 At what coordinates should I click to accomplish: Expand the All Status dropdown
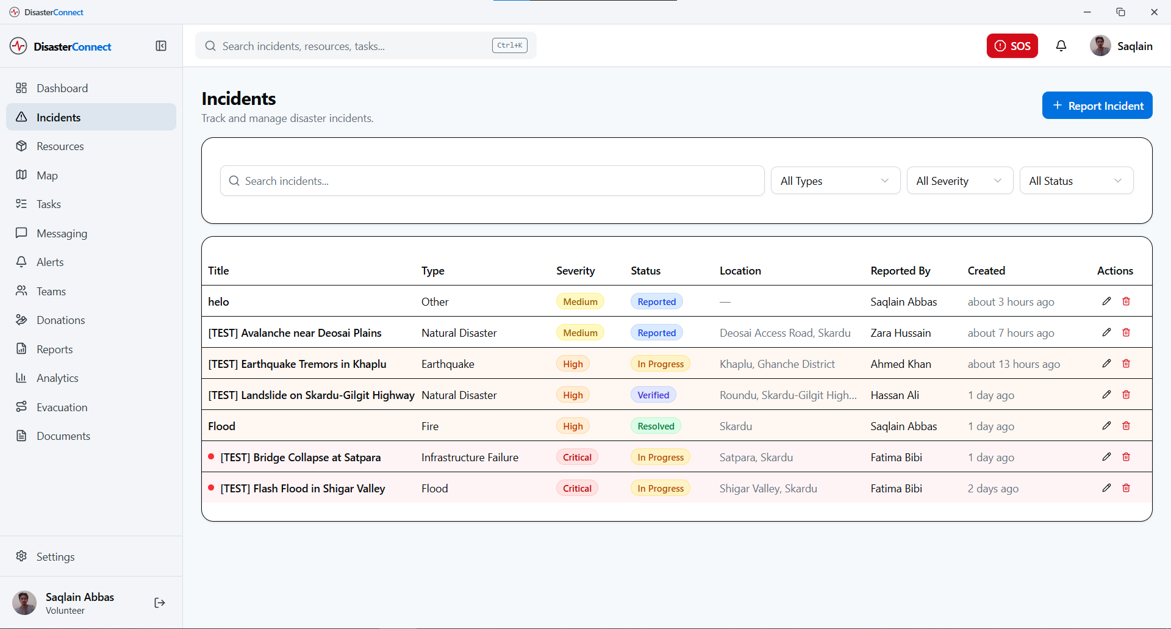(x=1076, y=181)
